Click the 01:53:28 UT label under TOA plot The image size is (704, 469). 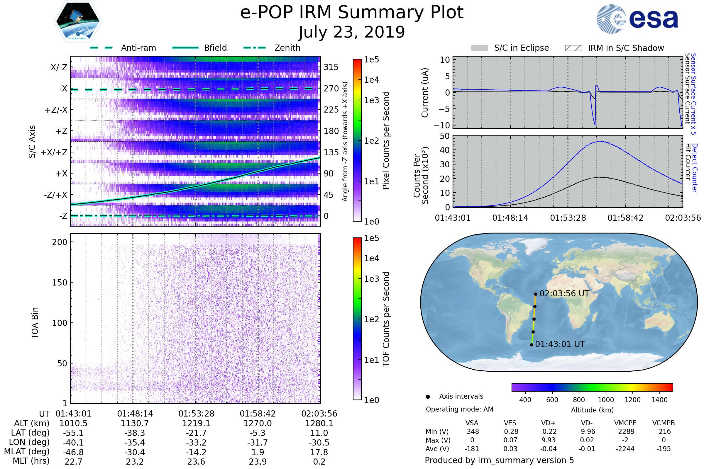(x=196, y=414)
